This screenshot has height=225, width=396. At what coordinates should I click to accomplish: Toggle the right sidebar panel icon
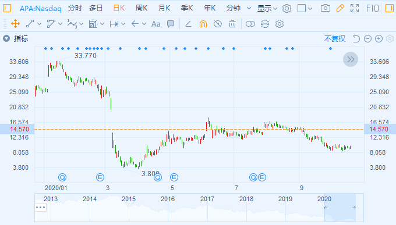click(390, 8)
